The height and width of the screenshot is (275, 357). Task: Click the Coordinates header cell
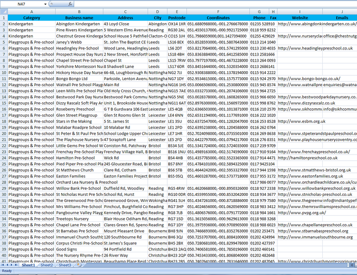218,18
